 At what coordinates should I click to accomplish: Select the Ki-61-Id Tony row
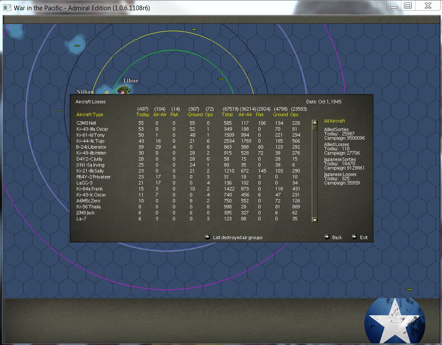coord(188,135)
